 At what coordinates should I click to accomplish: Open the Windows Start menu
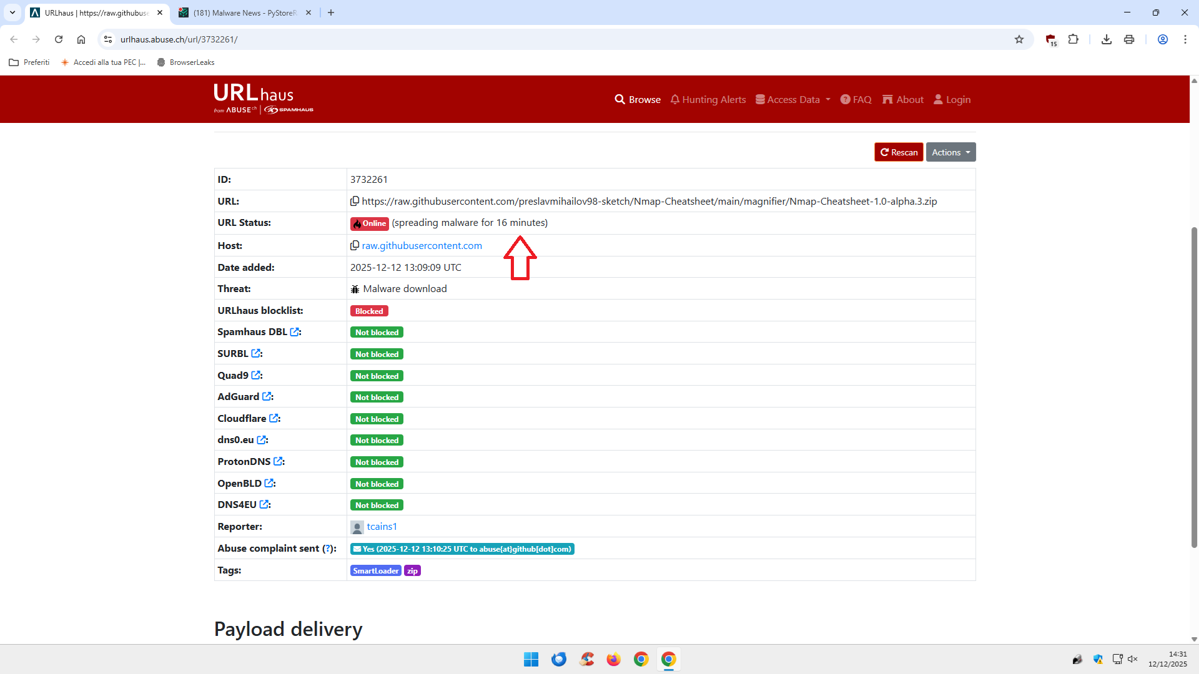point(531,659)
